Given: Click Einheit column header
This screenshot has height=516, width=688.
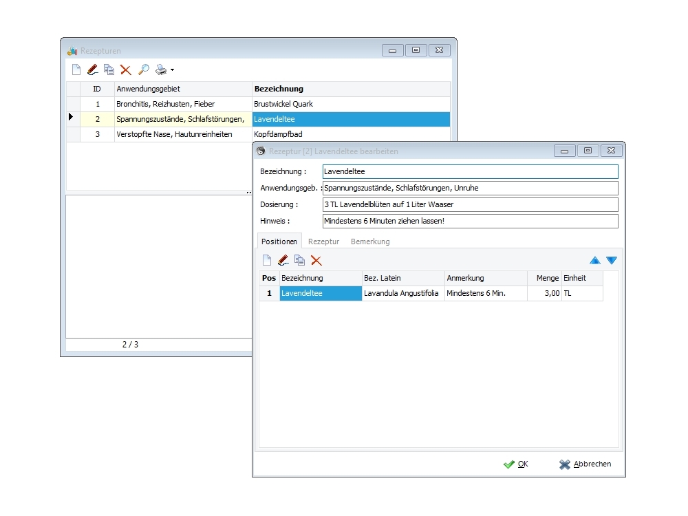Looking at the screenshot, I should [x=582, y=278].
